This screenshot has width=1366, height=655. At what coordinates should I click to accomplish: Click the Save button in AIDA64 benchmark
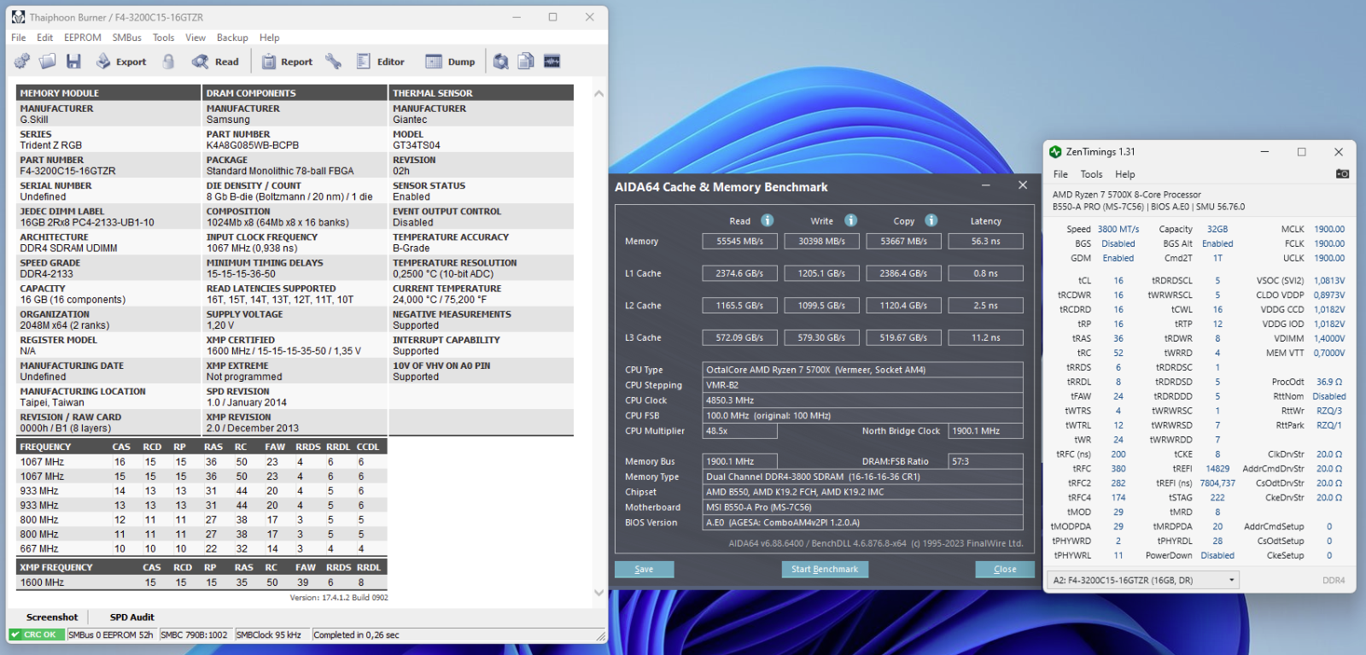(645, 569)
